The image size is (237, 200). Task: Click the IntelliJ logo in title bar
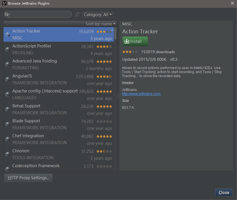pyautogui.click(x=3, y=3)
